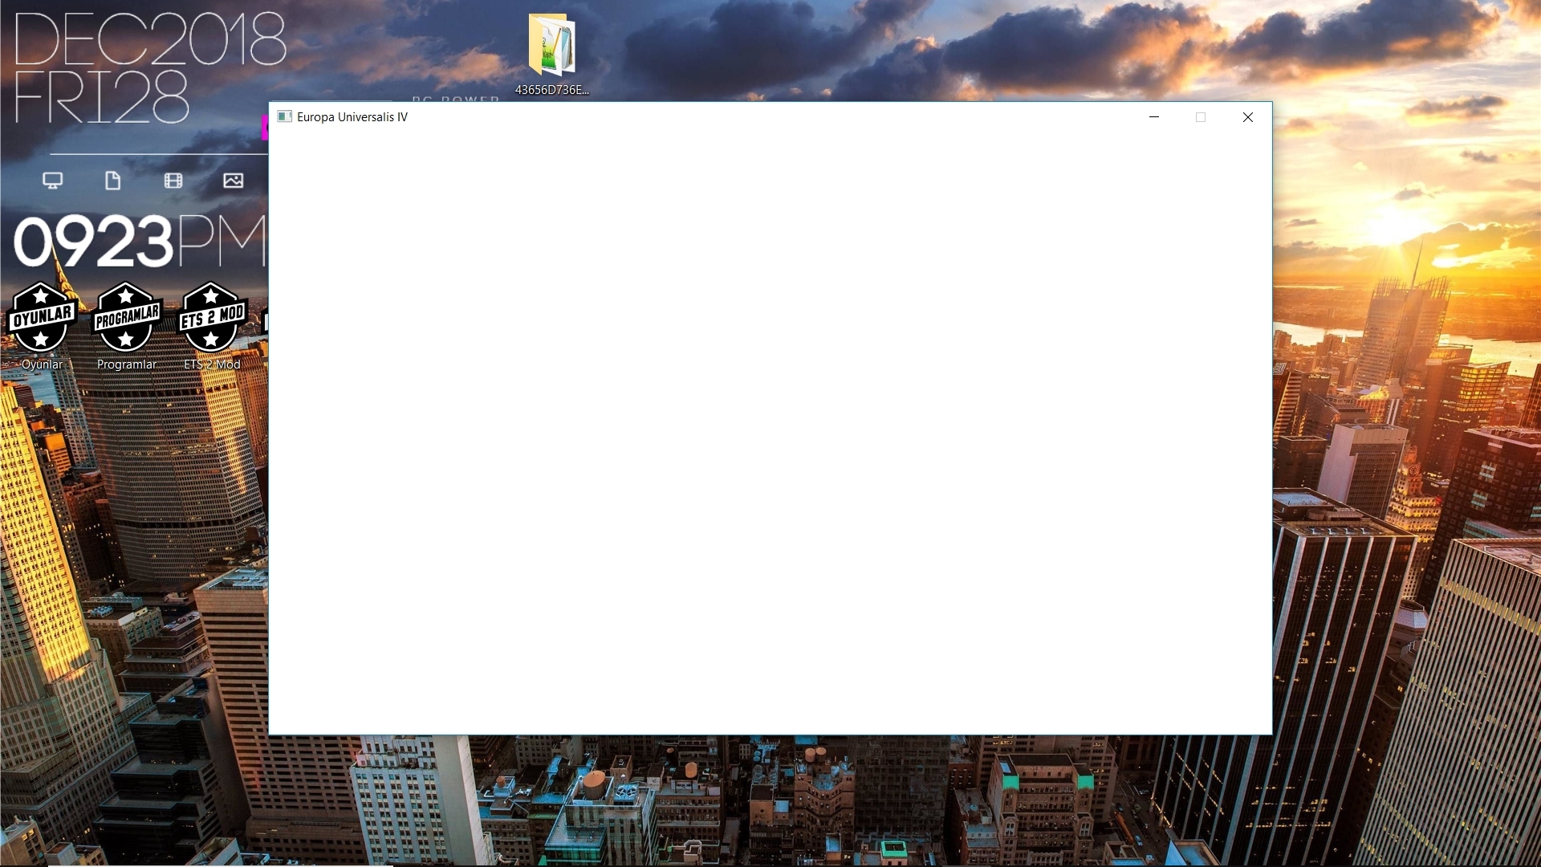Click the FRI28 weekday text

pos(102,98)
